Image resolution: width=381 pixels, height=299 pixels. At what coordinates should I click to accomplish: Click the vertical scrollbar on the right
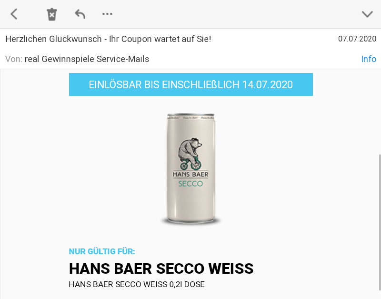[380, 222]
